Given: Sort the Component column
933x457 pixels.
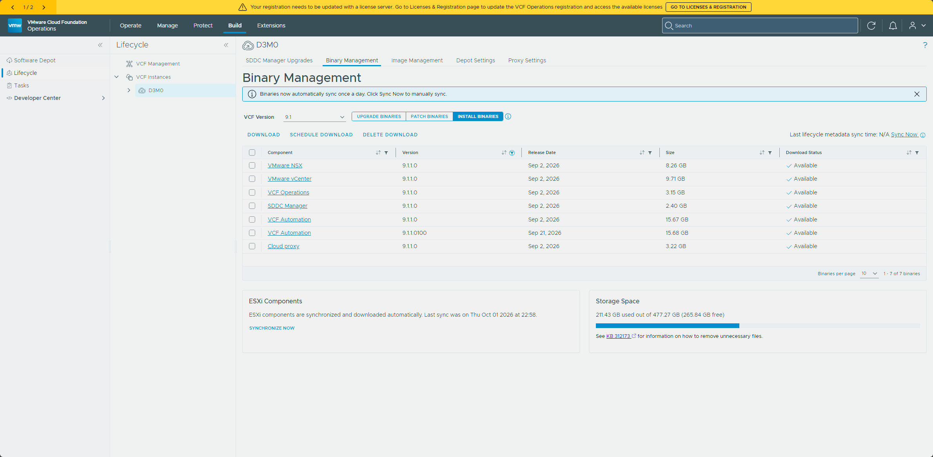Looking at the screenshot, I should 378,152.
